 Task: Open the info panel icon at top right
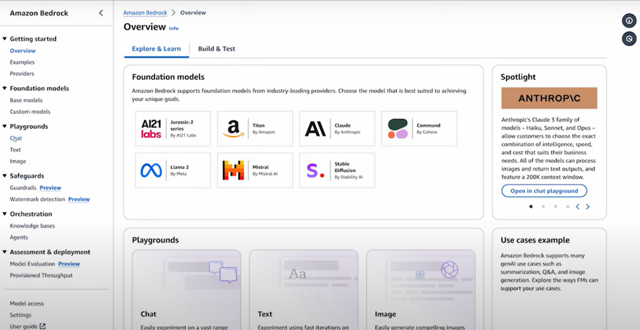tap(629, 21)
